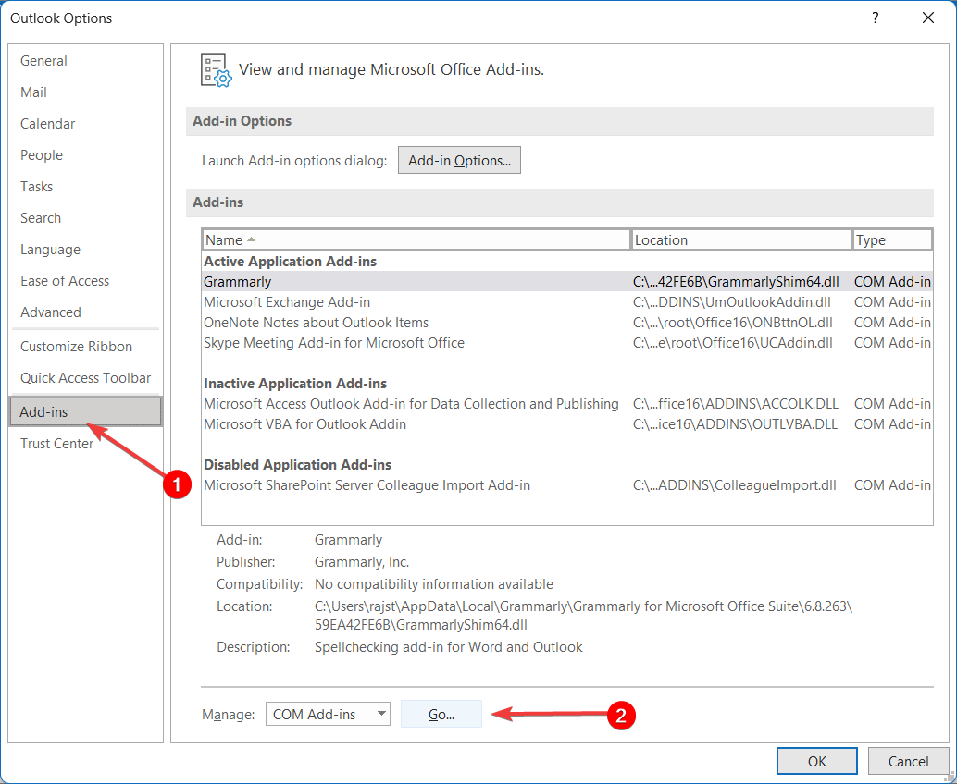Viewport: 957px width, 784px height.
Task: Sort add-ins by Name column header
Action: (416, 240)
